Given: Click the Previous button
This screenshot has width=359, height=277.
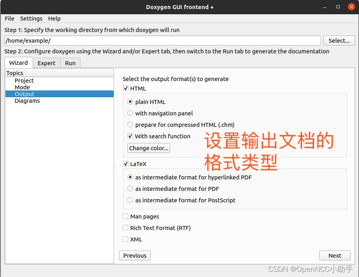Looking at the screenshot, I should tap(135, 255).
